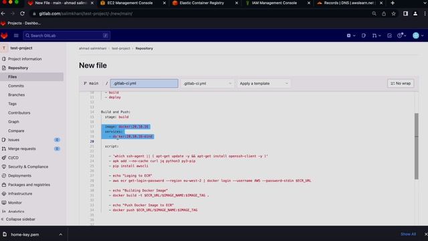Viewport: 428px width, 241px height.
Task: Open the .gitlab-ci.yml template type dropdown
Action: tap(207, 83)
